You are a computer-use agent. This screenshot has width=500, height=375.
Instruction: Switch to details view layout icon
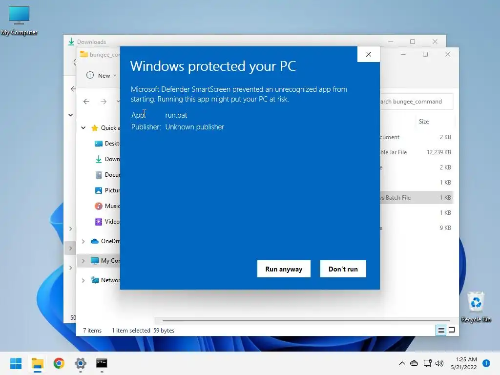(x=441, y=331)
